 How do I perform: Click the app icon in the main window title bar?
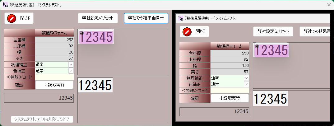point(5,5)
